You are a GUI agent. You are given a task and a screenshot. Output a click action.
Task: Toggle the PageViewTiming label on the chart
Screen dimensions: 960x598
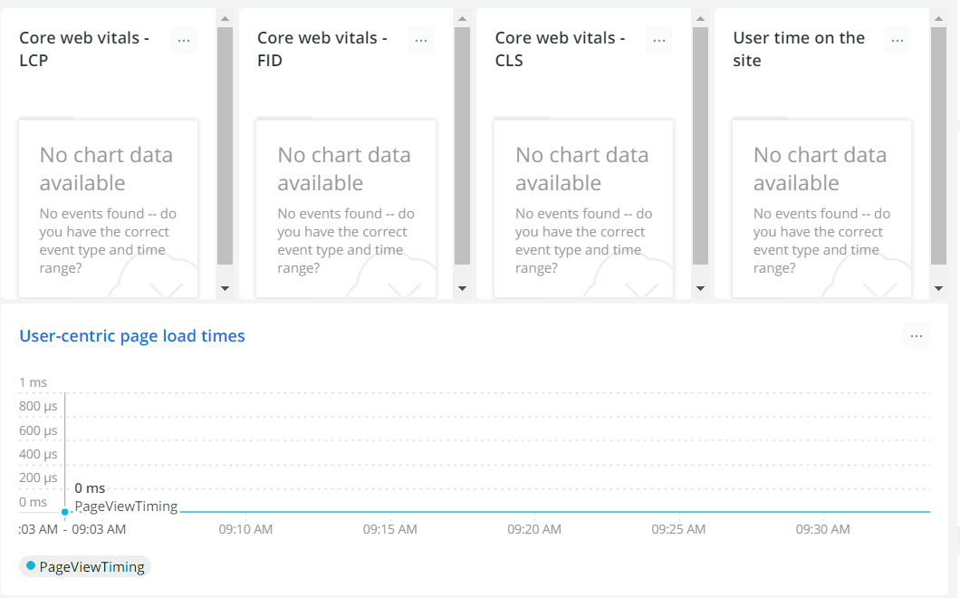pos(127,506)
